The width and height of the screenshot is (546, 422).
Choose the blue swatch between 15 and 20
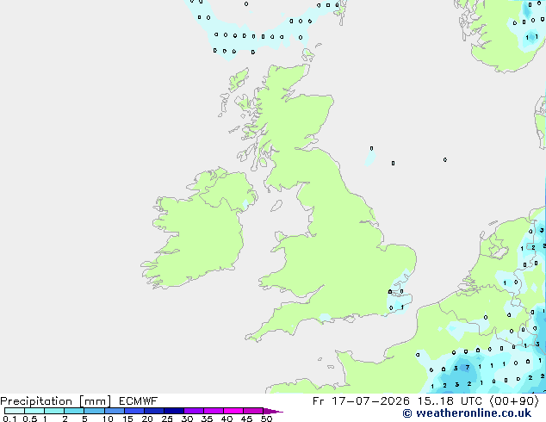click(133, 411)
